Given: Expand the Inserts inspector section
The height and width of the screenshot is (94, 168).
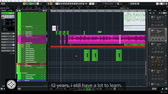Looking at the screenshot, I should pos(8,42).
